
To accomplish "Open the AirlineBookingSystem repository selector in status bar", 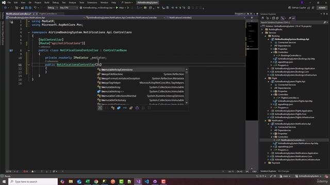I will click(x=309, y=176).
